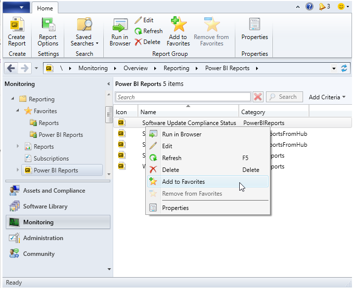Sort by the Category column header
The height and width of the screenshot is (288, 353).
point(274,111)
